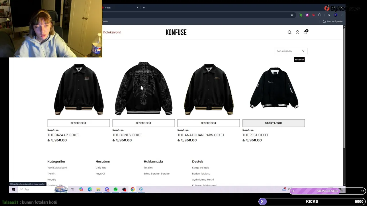Click Kayıt Ol in footer
The height and width of the screenshot is (206, 367).
[100, 174]
